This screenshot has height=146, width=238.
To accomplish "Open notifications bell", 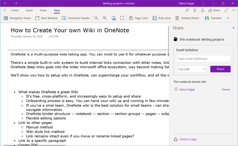I will 202,10.
